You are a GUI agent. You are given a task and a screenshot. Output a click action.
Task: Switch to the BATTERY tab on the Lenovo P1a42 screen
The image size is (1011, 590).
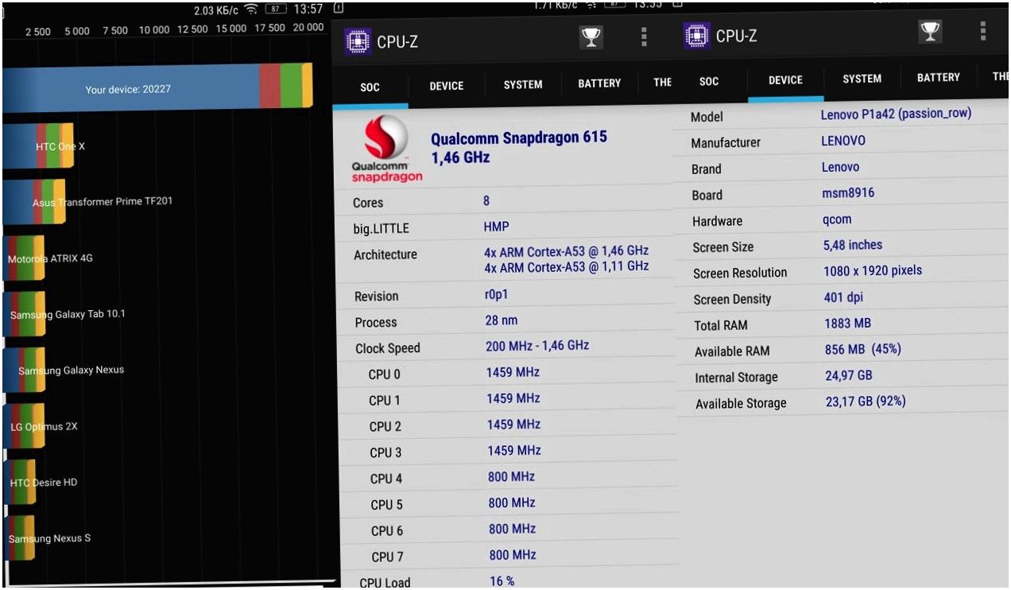[x=938, y=78]
